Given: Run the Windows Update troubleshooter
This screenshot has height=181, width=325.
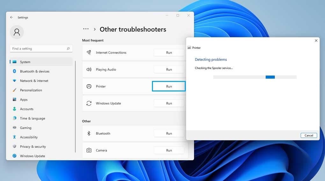Looking at the screenshot, I should pyautogui.click(x=169, y=103).
